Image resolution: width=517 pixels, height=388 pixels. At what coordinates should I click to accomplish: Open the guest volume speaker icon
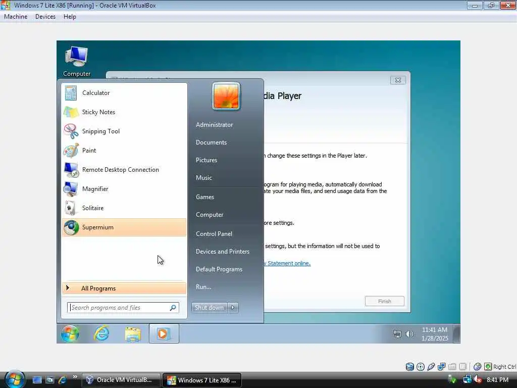[x=409, y=334]
